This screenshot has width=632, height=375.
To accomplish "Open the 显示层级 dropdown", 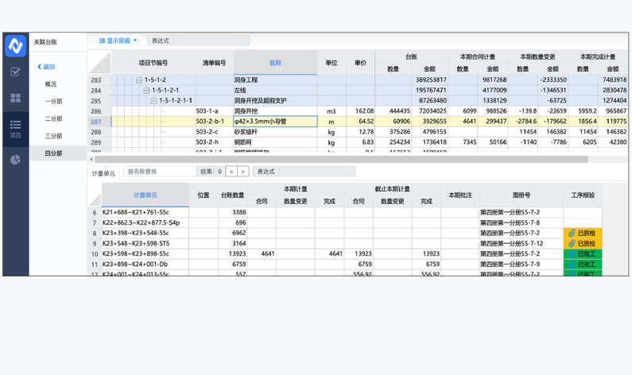I will click(x=118, y=41).
